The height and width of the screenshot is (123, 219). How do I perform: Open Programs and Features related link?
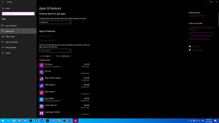click(x=197, y=16)
